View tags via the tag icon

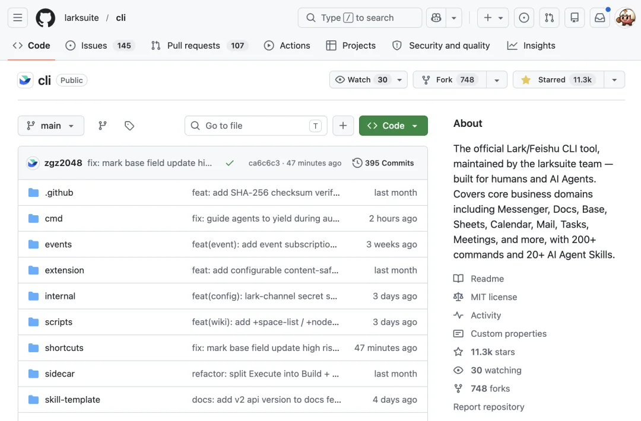click(129, 126)
